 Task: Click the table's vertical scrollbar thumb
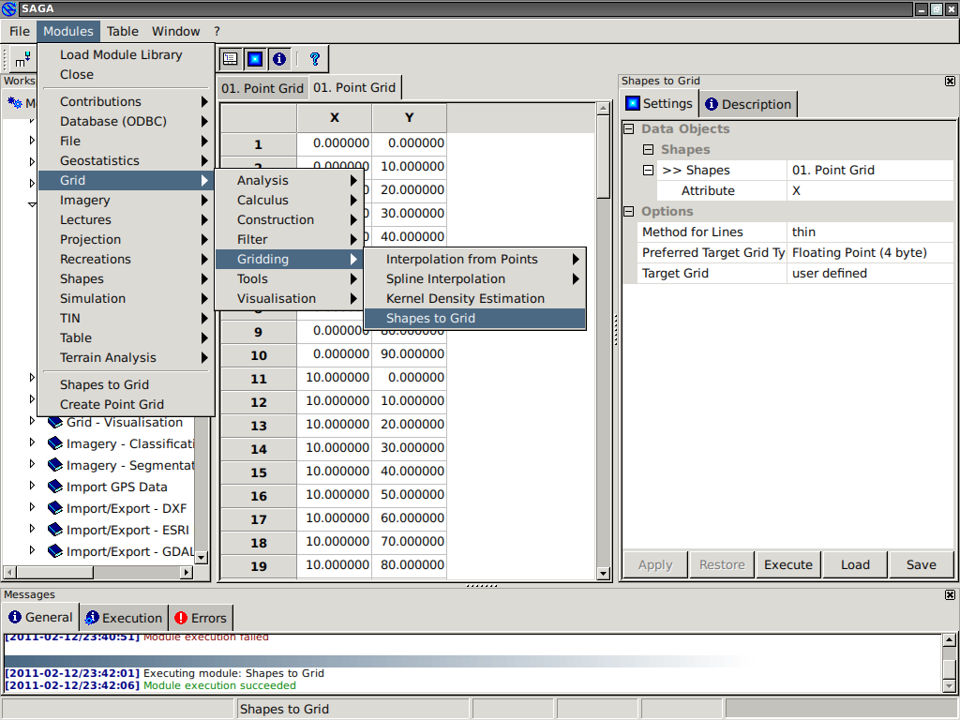coord(604,155)
